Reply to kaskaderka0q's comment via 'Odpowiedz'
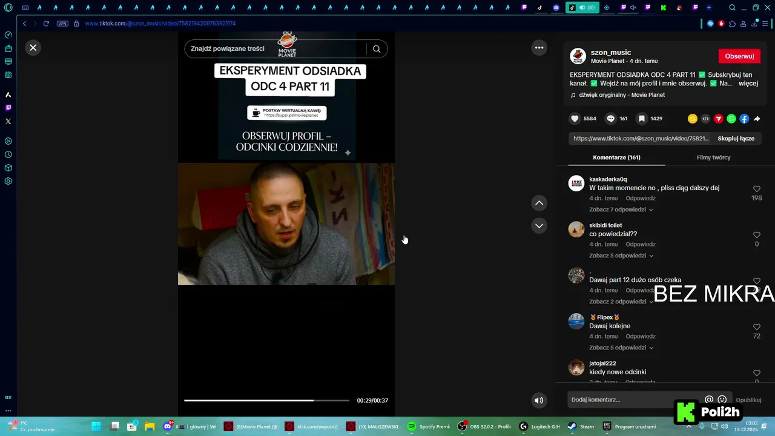This screenshot has height=436, width=775. [641, 198]
